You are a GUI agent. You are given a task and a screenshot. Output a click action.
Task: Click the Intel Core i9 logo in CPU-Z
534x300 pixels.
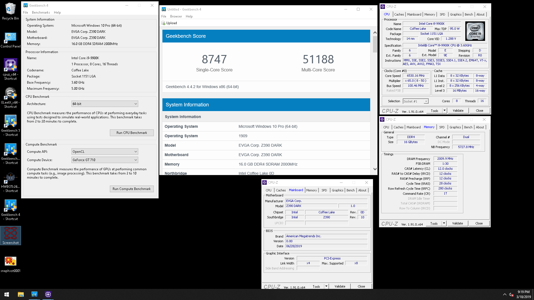[475, 31]
